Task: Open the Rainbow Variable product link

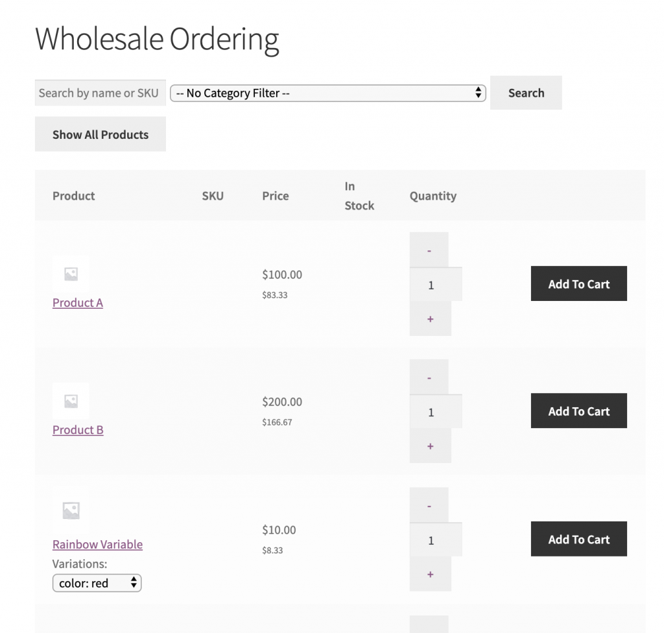Action: pyautogui.click(x=97, y=545)
